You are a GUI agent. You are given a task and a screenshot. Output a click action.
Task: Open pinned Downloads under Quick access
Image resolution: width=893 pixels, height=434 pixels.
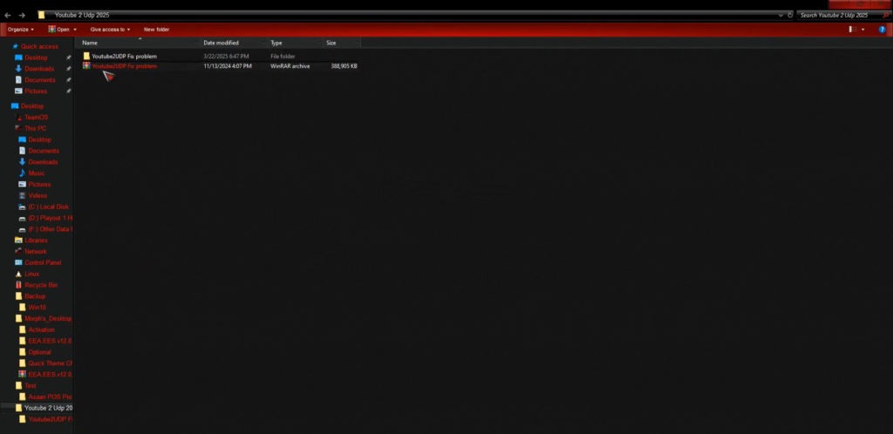point(38,69)
